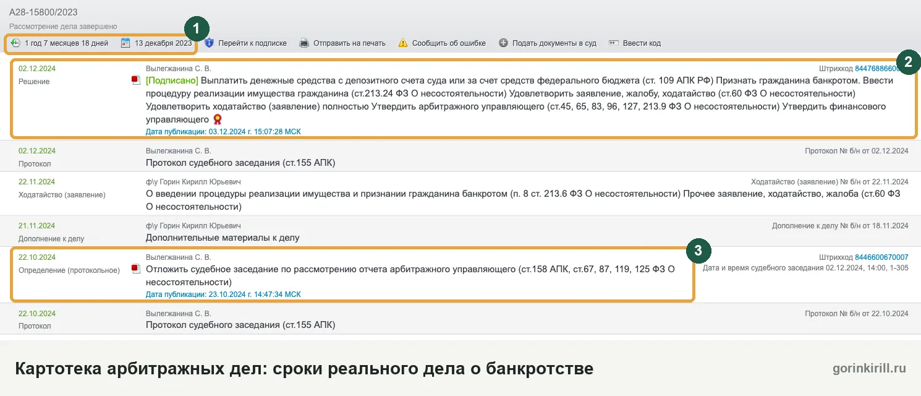Click Протокол № б/н от 02.12.2024
921x396 pixels.
(857, 151)
